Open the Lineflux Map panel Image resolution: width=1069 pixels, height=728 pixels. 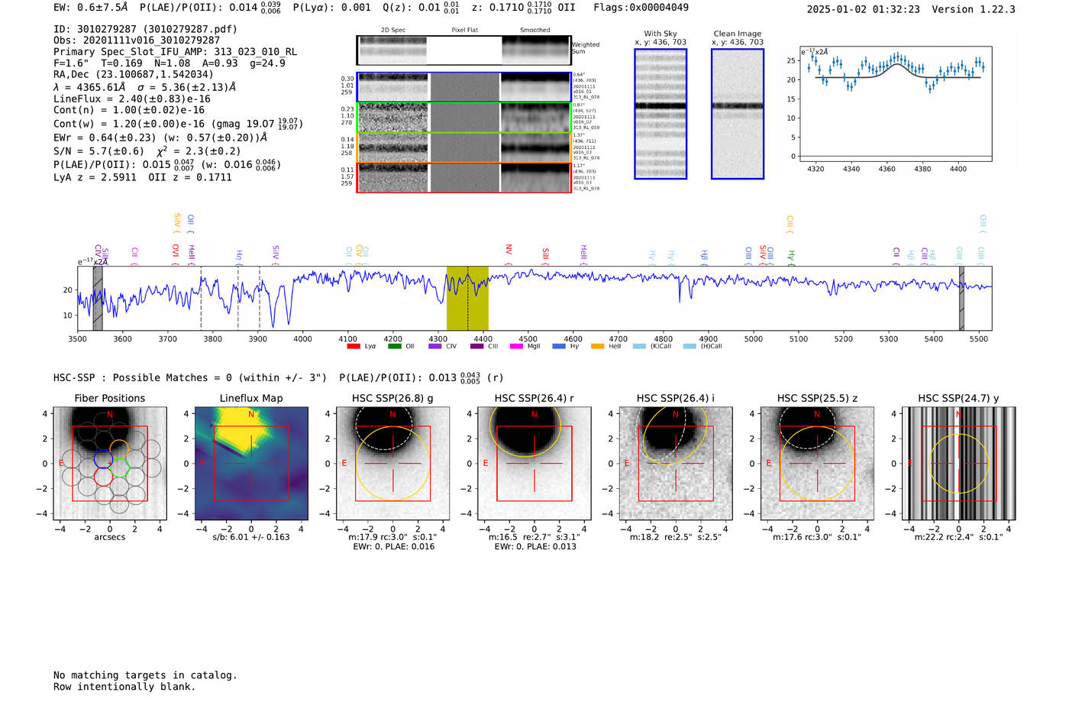pyautogui.click(x=251, y=464)
